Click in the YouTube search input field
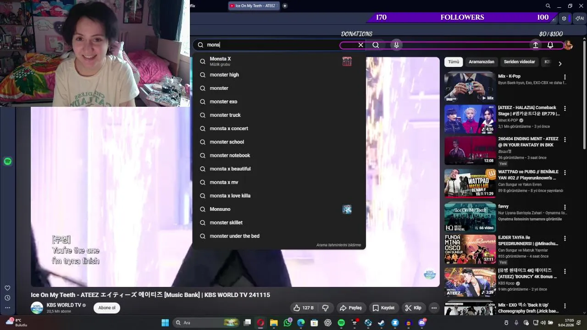This screenshot has height=330, width=587. click(280, 45)
